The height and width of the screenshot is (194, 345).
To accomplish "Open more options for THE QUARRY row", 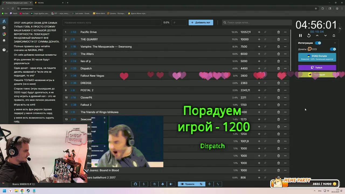I will (x=285, y=39).
